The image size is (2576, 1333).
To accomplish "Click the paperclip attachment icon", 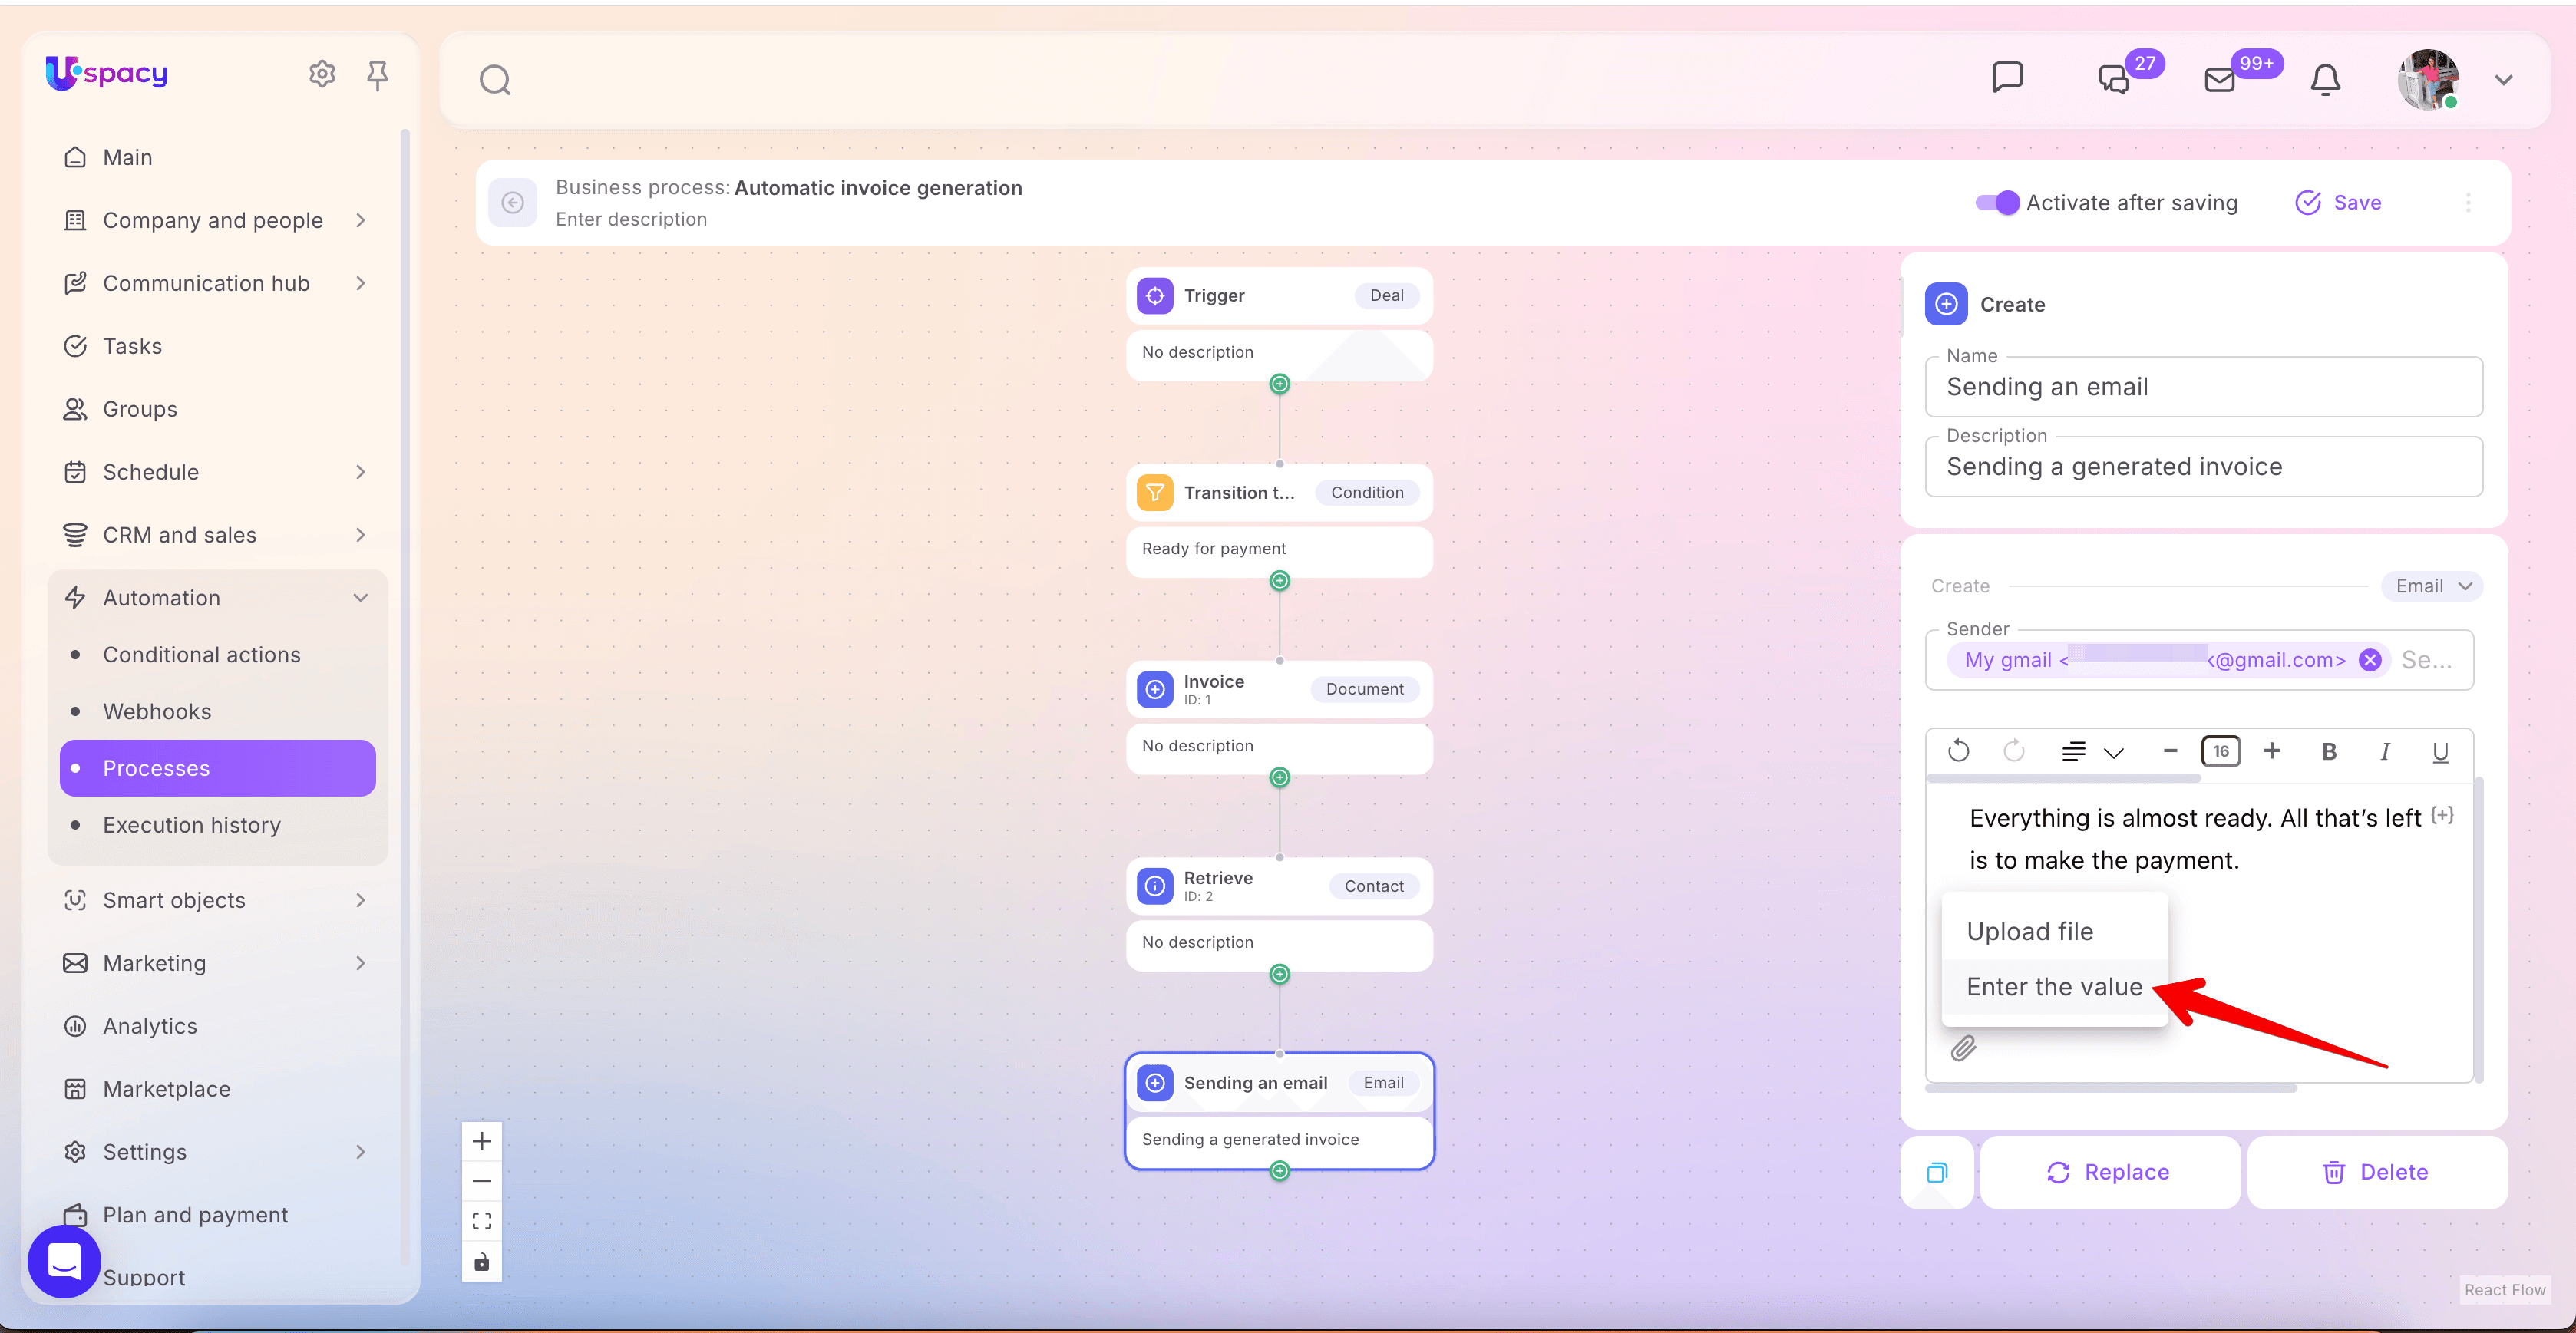I will (1963, 1048).
